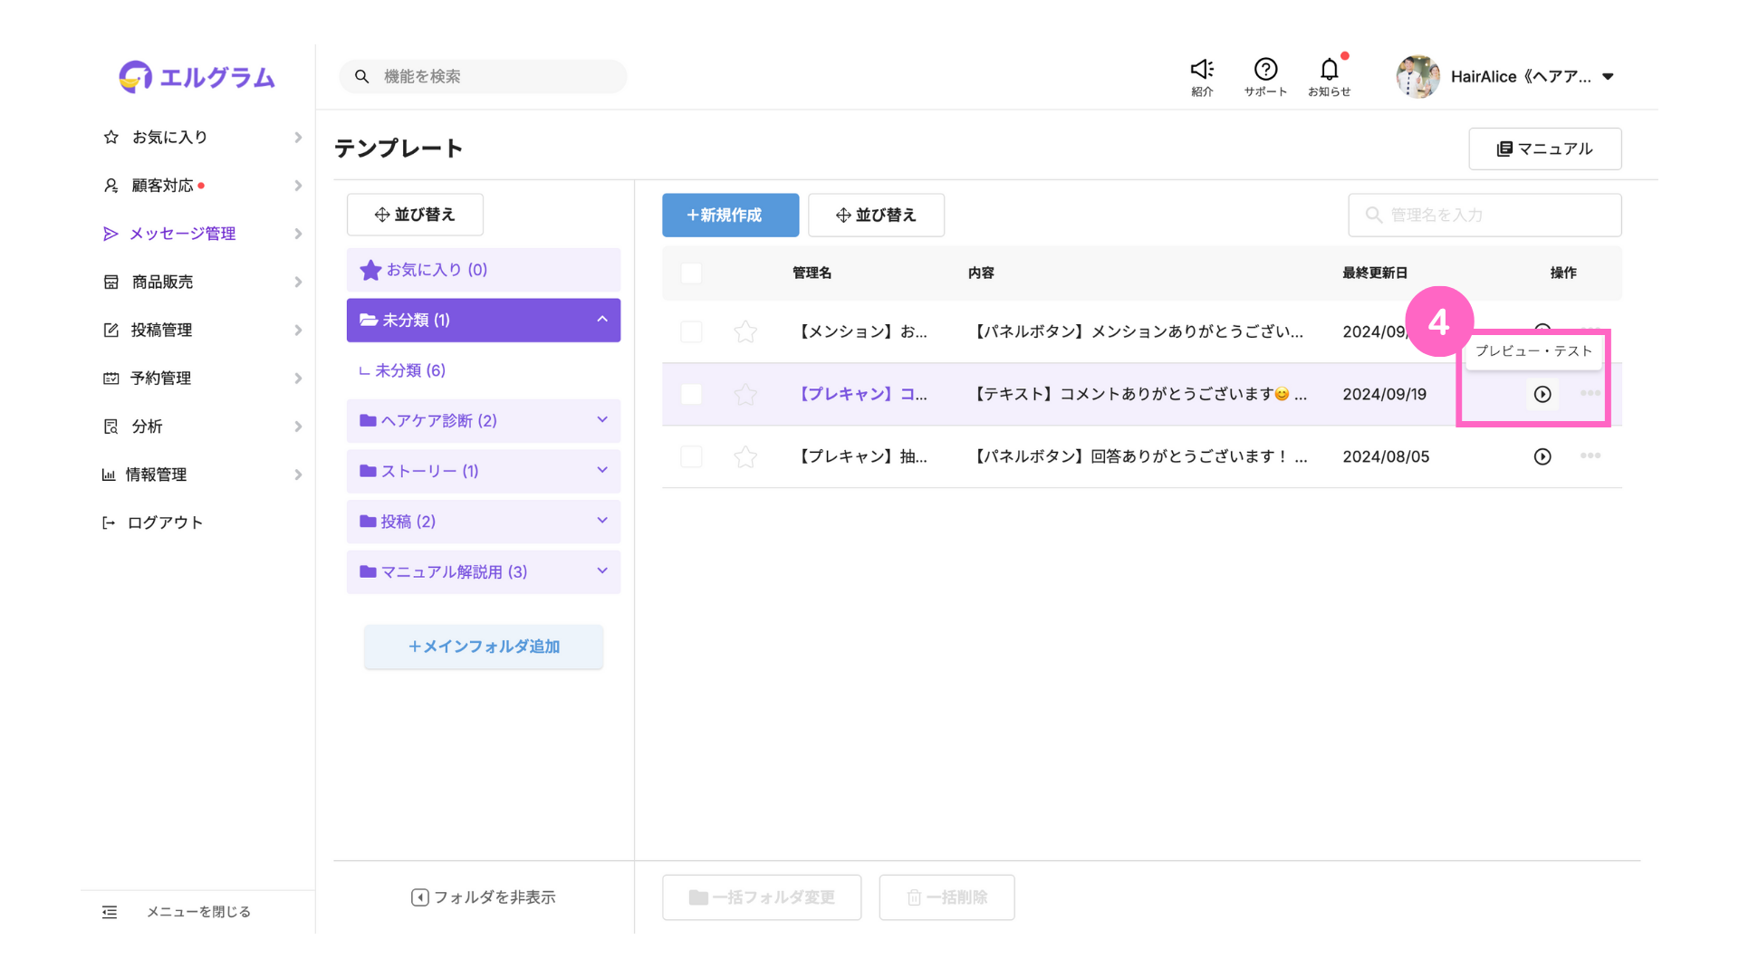Click preview-test icon for 【プレキャン】コ...
1739x978 pixels.
[1542, 394]
